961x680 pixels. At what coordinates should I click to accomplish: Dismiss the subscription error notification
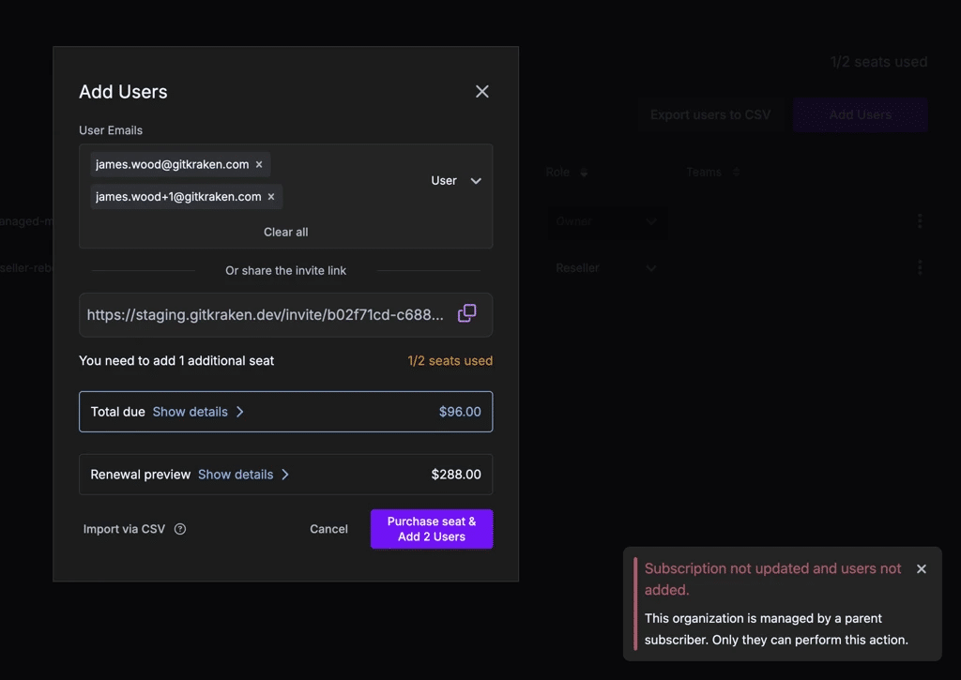coord(921,569)
